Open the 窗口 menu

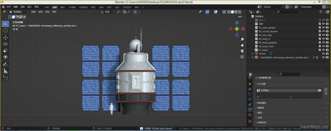coord(30,7)
